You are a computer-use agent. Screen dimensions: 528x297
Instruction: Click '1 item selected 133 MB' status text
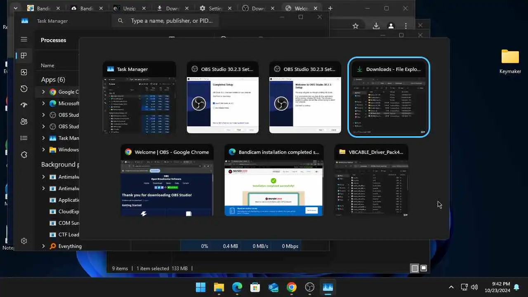click(162, 269)
